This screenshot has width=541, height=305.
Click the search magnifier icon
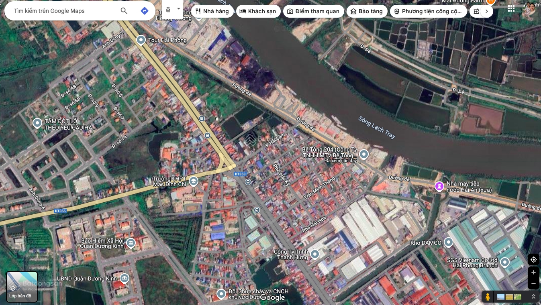[x=124, y=11]
